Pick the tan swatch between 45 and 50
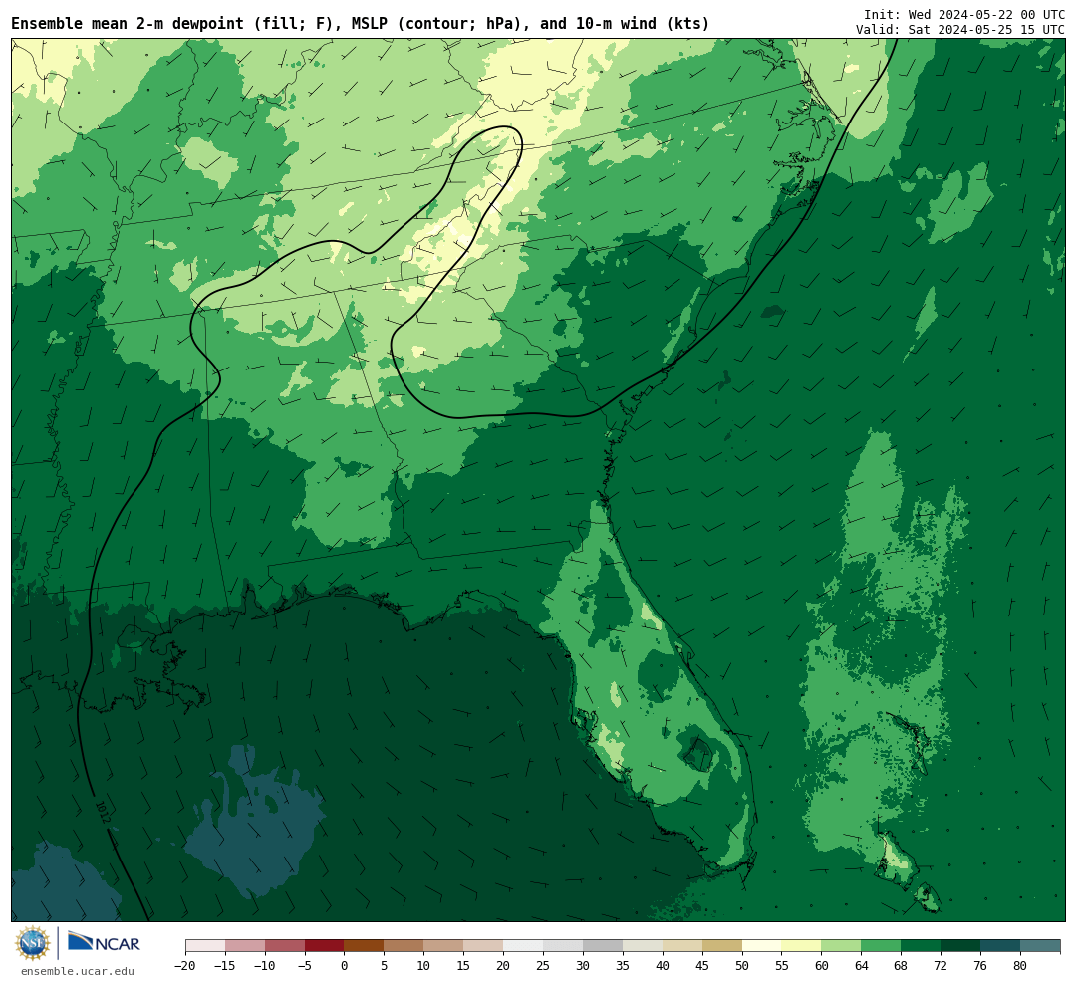1076x984 pixels. [x=722, y=946]
